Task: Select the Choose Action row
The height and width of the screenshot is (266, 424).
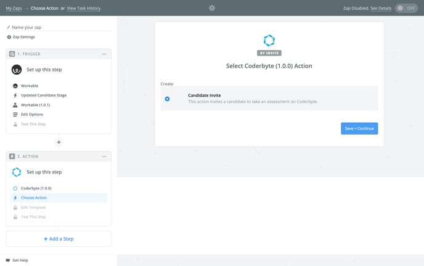Action: (x=59, y=197)
